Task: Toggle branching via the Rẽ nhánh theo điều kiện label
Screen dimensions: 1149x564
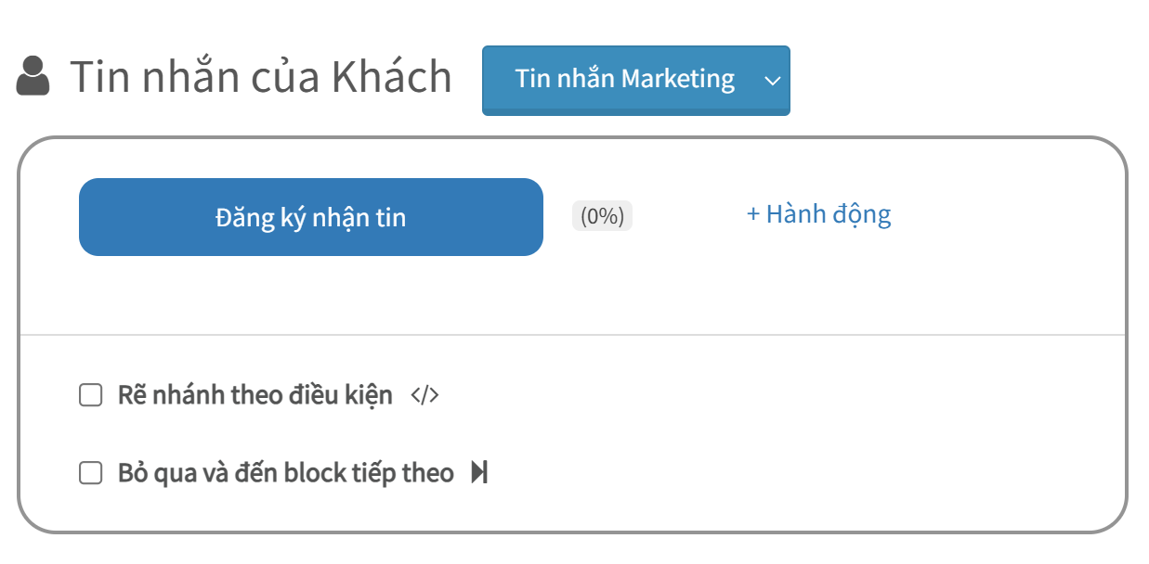Action: 255,395
